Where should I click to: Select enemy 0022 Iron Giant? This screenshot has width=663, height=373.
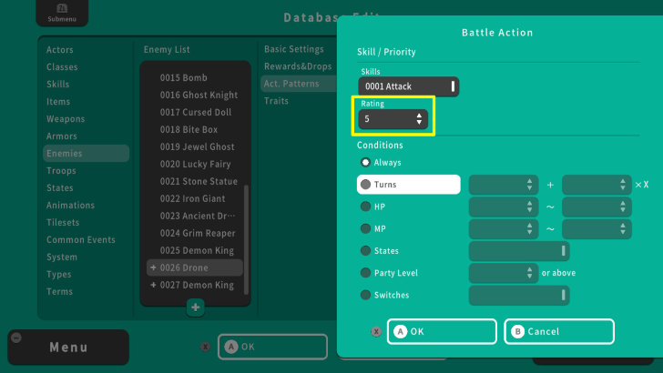pyautogui.click(x=192, y=199)
